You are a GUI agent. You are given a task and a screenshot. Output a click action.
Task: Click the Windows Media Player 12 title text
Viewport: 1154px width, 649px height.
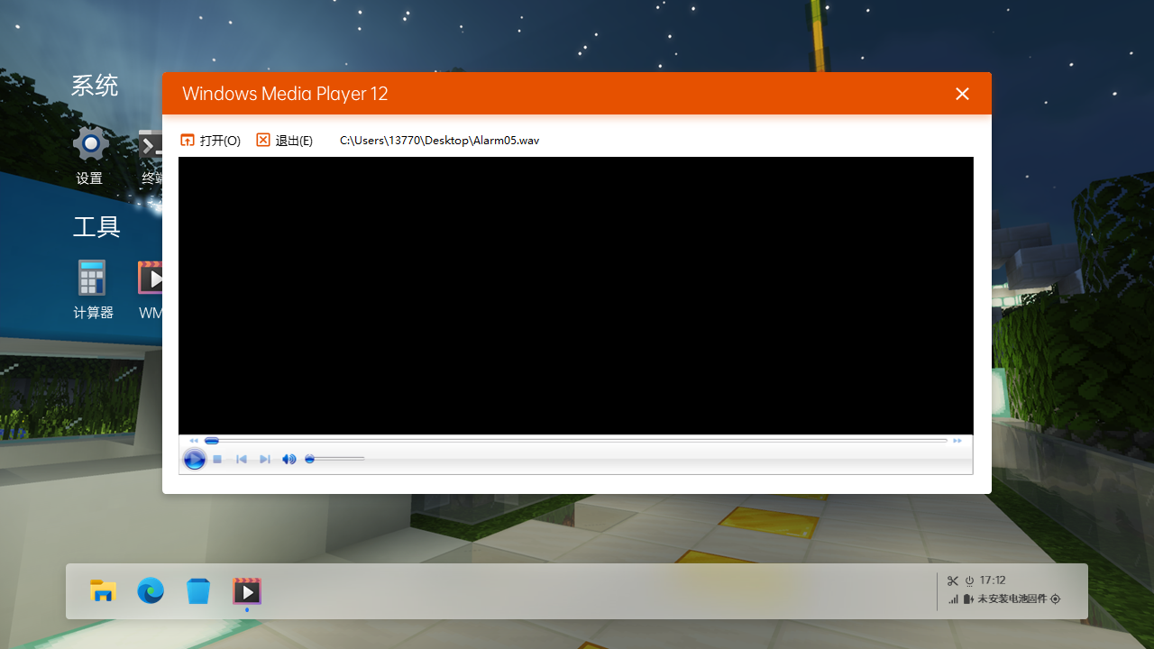[x=285, y=94]
